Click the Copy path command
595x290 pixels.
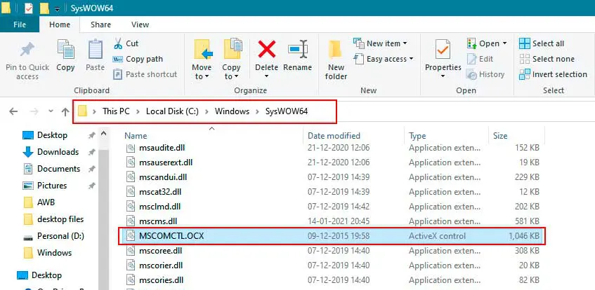138,59
